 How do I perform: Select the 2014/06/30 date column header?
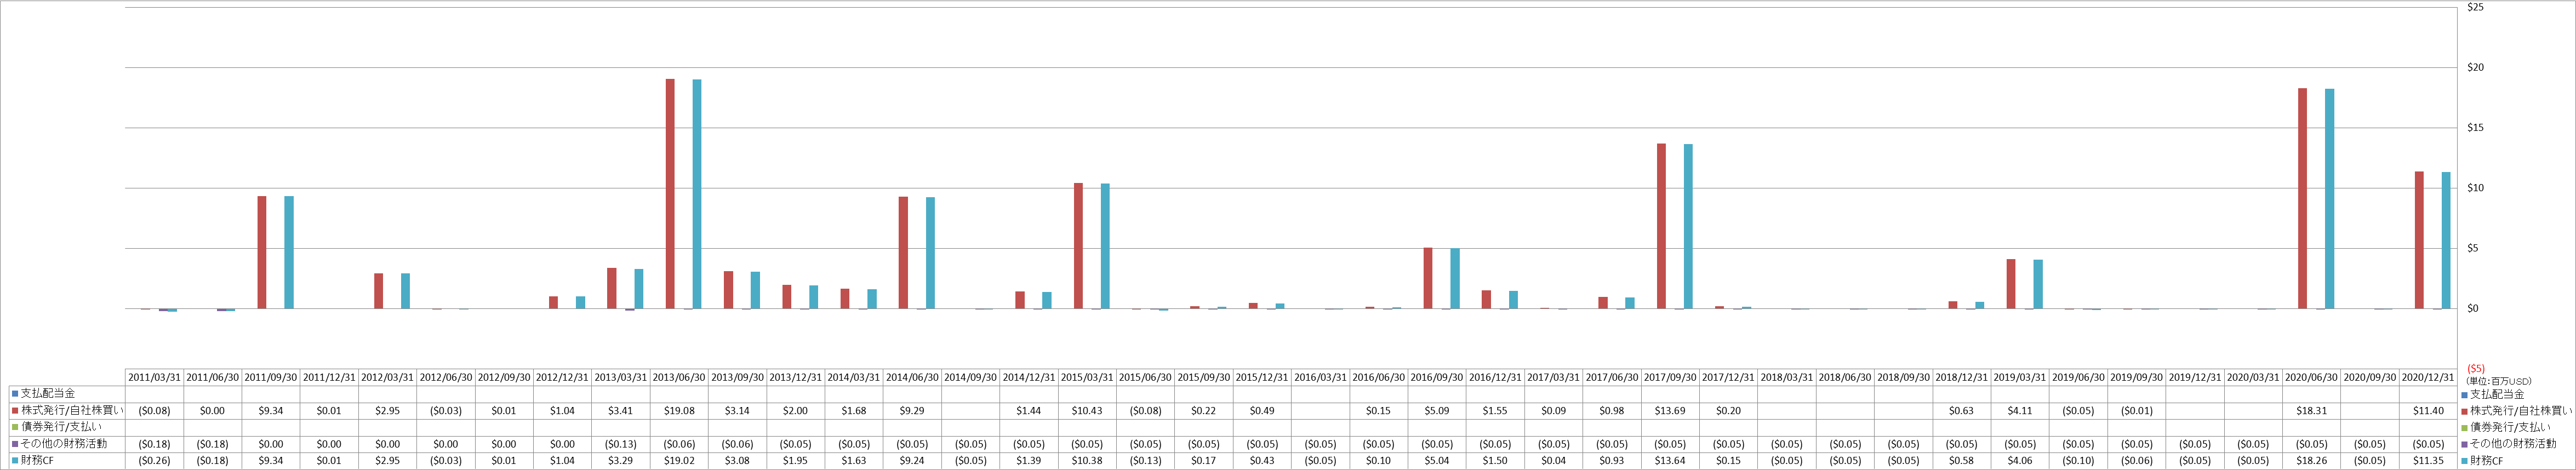pos(912,378)
